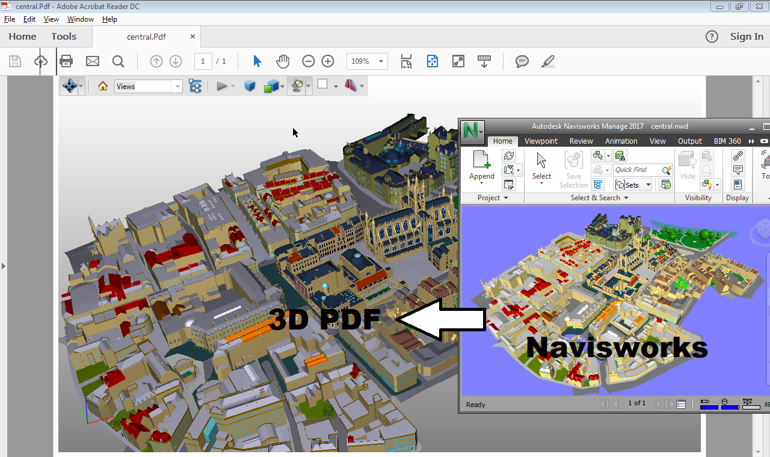
Task: Click the 3D Home default view icon
Action: point(103,86)
